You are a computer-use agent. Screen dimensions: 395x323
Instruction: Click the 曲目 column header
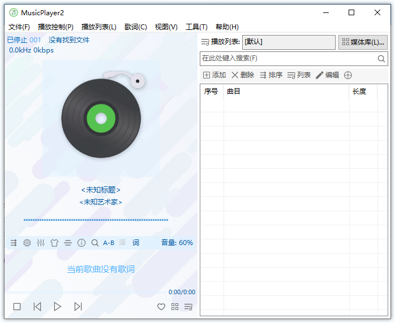tap(286, 91)
